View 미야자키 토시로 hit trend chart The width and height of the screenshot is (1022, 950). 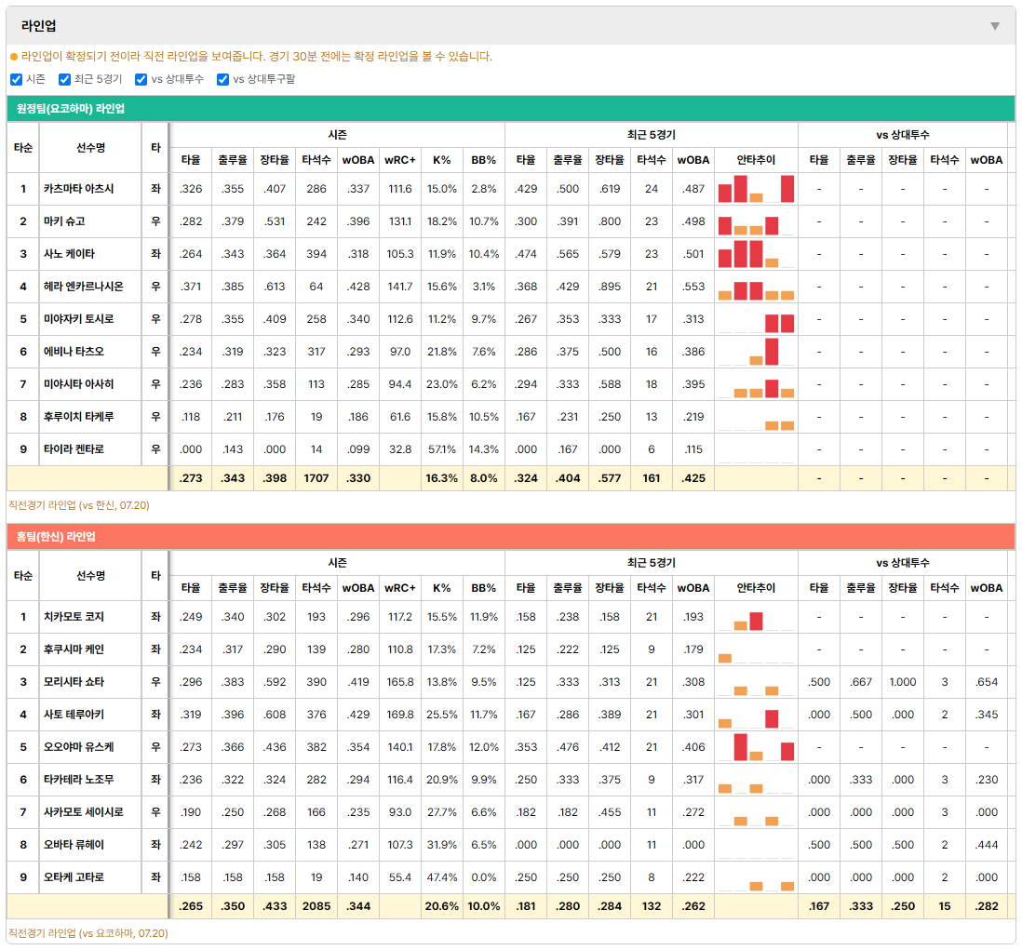[756, 319]
